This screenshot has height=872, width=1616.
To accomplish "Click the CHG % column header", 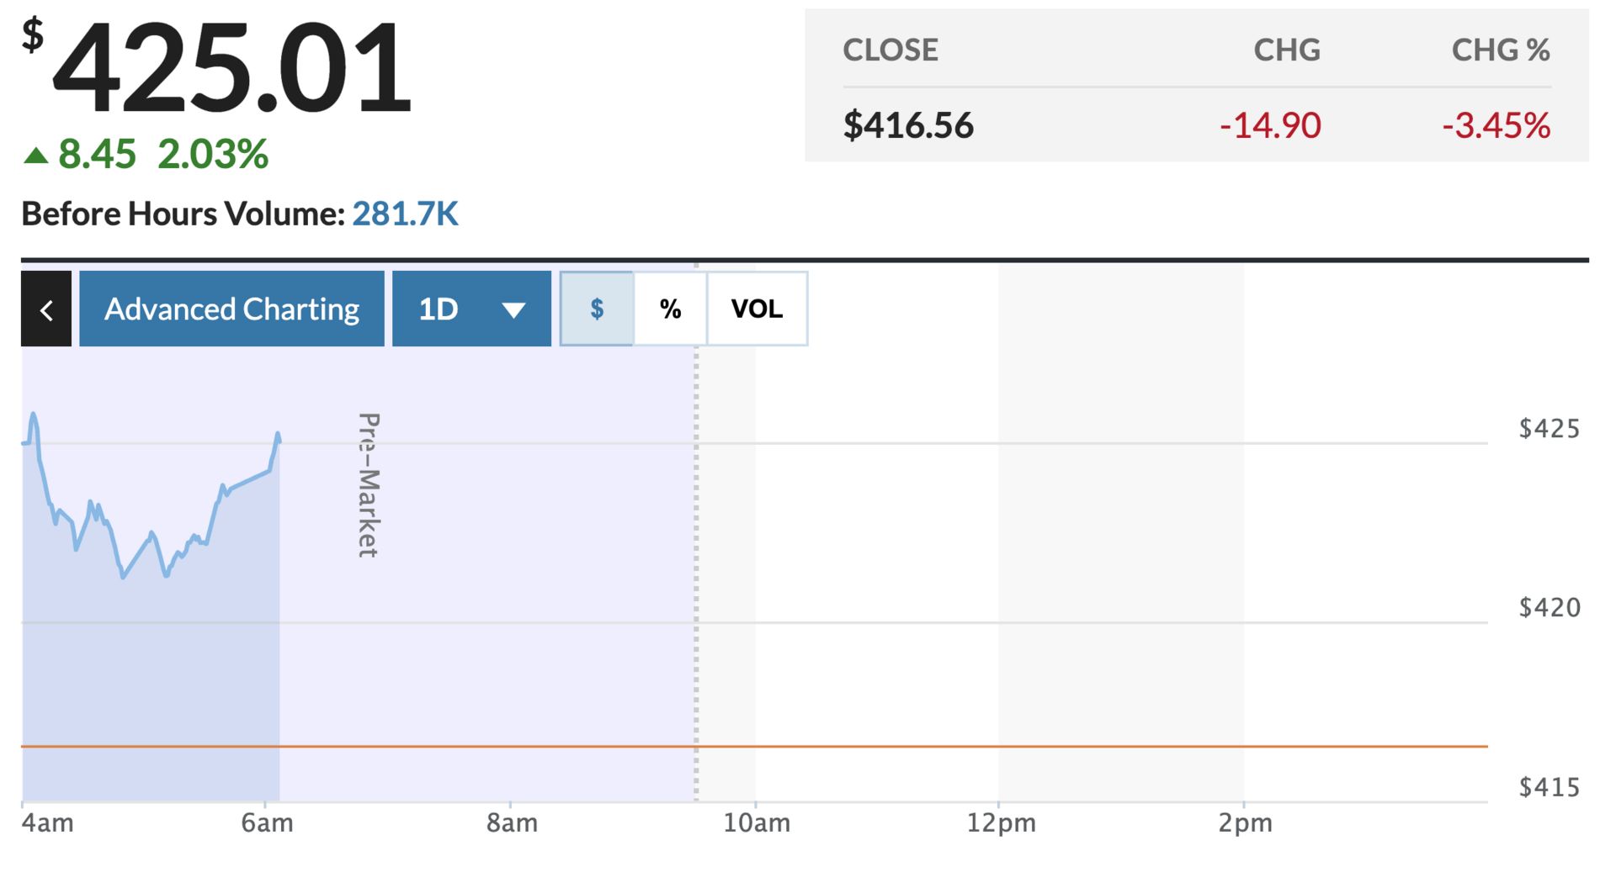I will click(x=1500, y=50).
